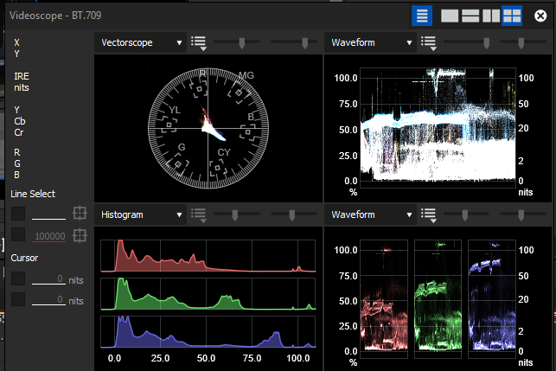
Task: Choose the four-scope grid layout
Action: (x=512, y=15)
